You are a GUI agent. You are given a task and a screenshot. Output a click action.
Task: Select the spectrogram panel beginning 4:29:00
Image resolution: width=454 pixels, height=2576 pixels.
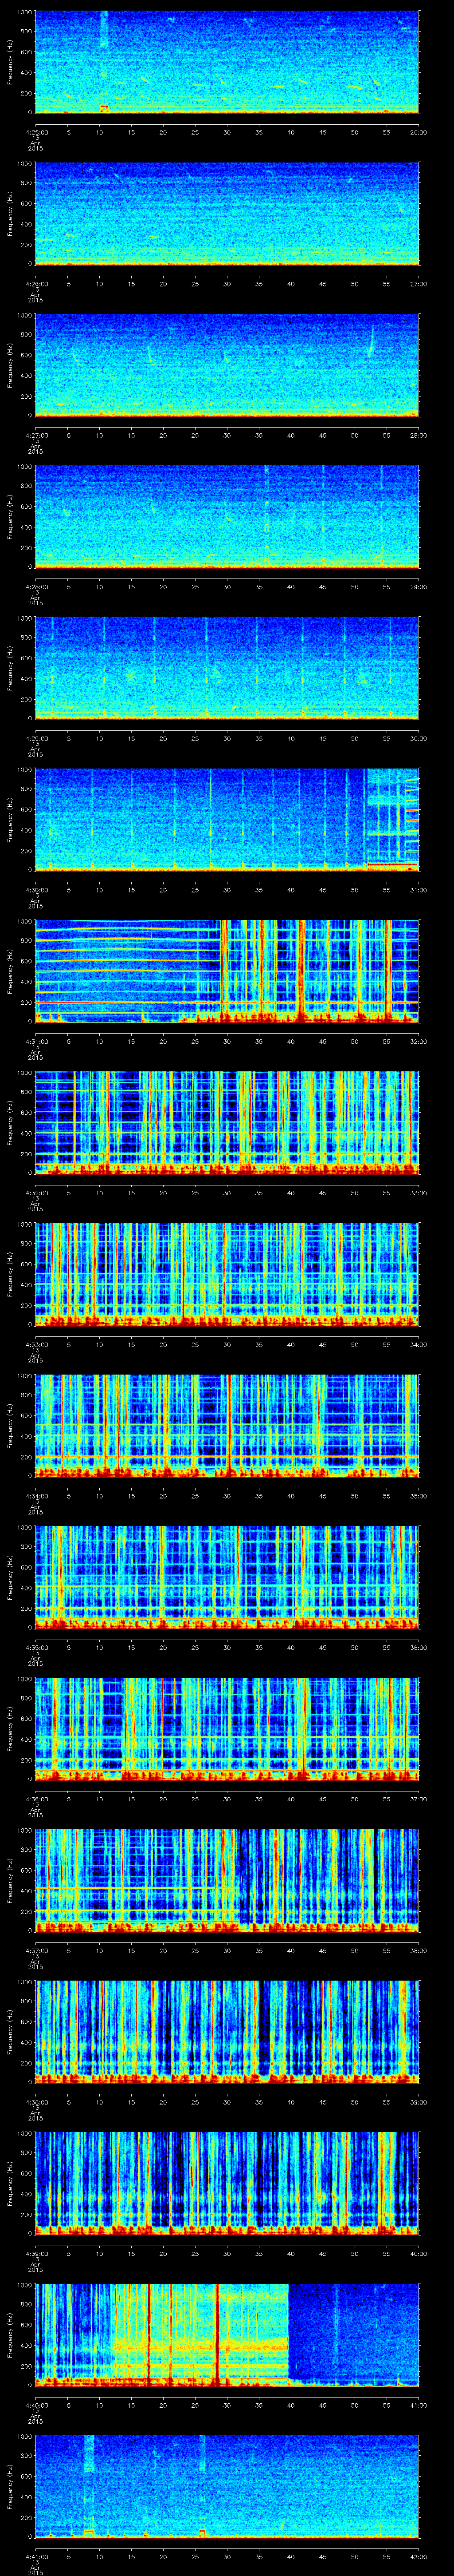(227, 668)
